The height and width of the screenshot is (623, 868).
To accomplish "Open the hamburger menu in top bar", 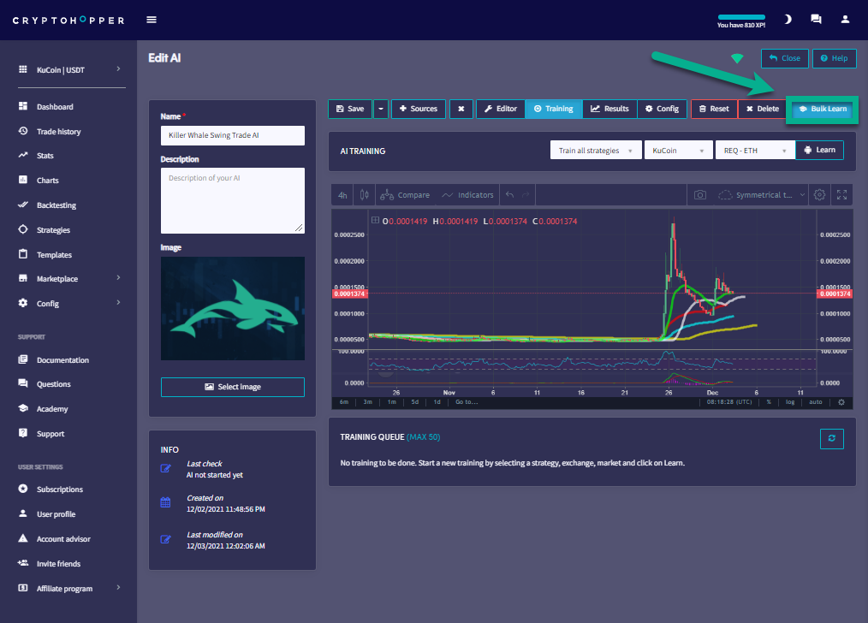I will pyautogui.click(x=152, y=20).
